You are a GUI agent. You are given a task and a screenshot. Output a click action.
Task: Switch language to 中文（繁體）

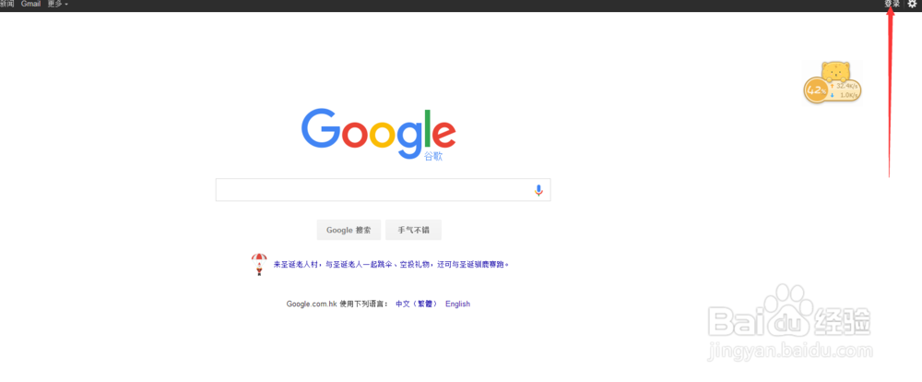coord(417,304)
